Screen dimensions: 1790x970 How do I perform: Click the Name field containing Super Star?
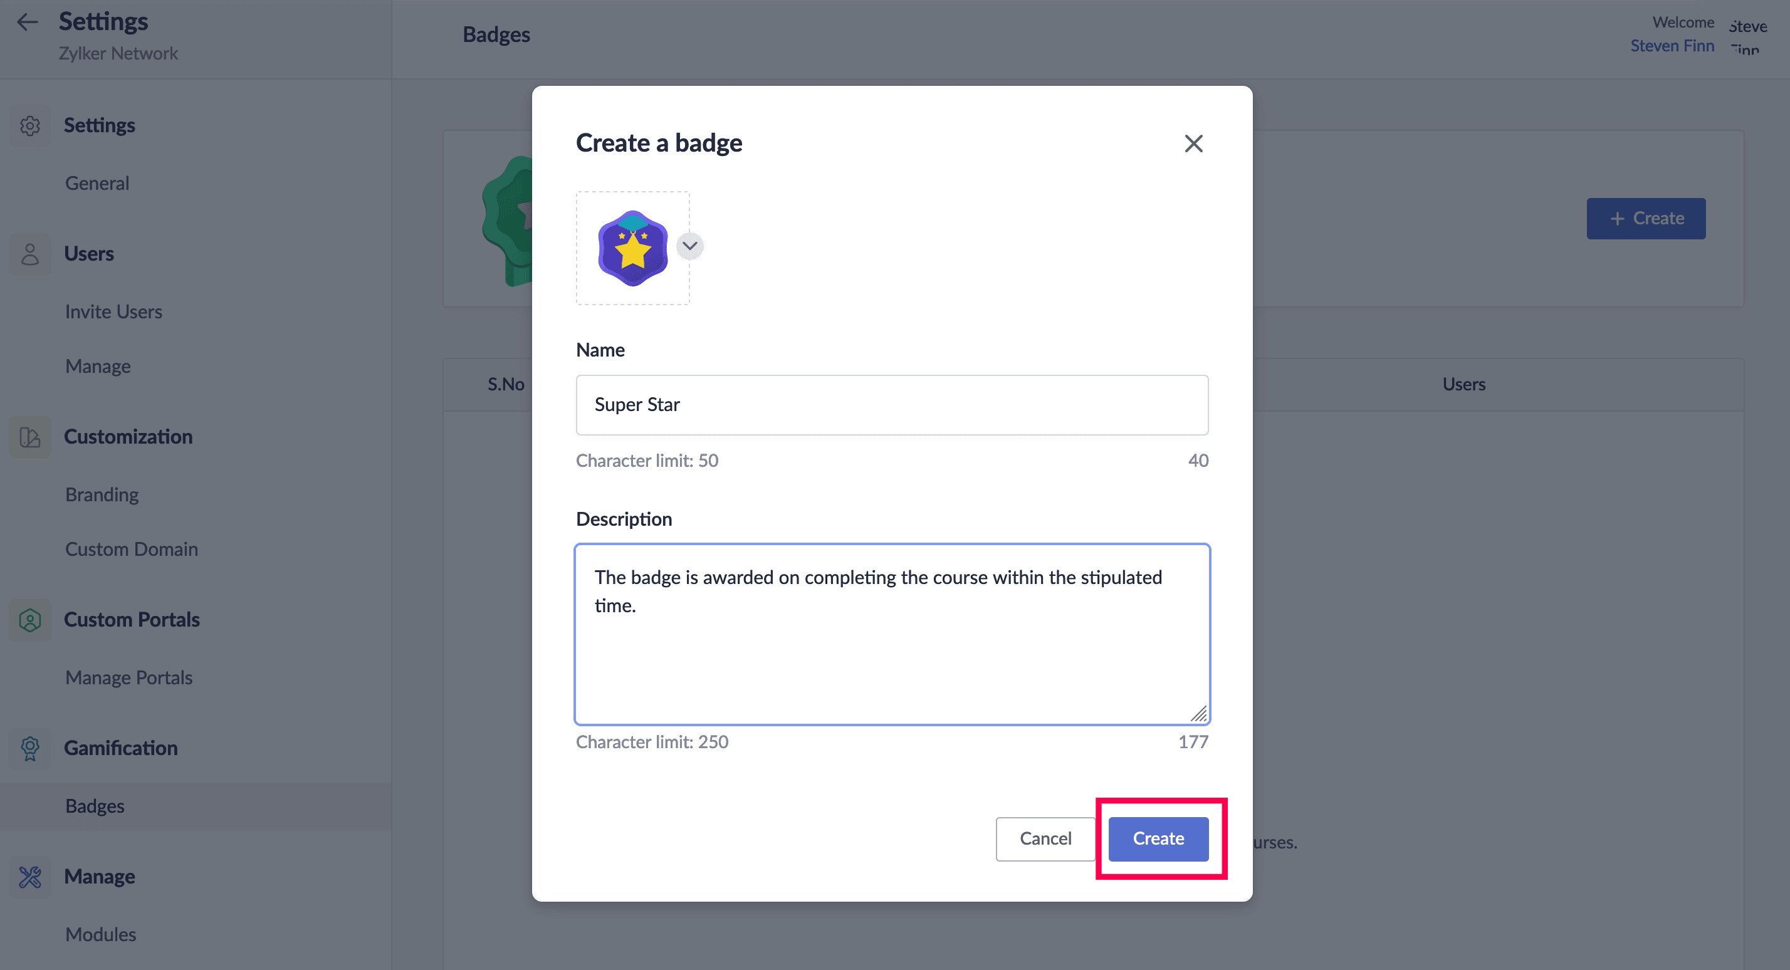pyautogui.click(x=891, y=405)
